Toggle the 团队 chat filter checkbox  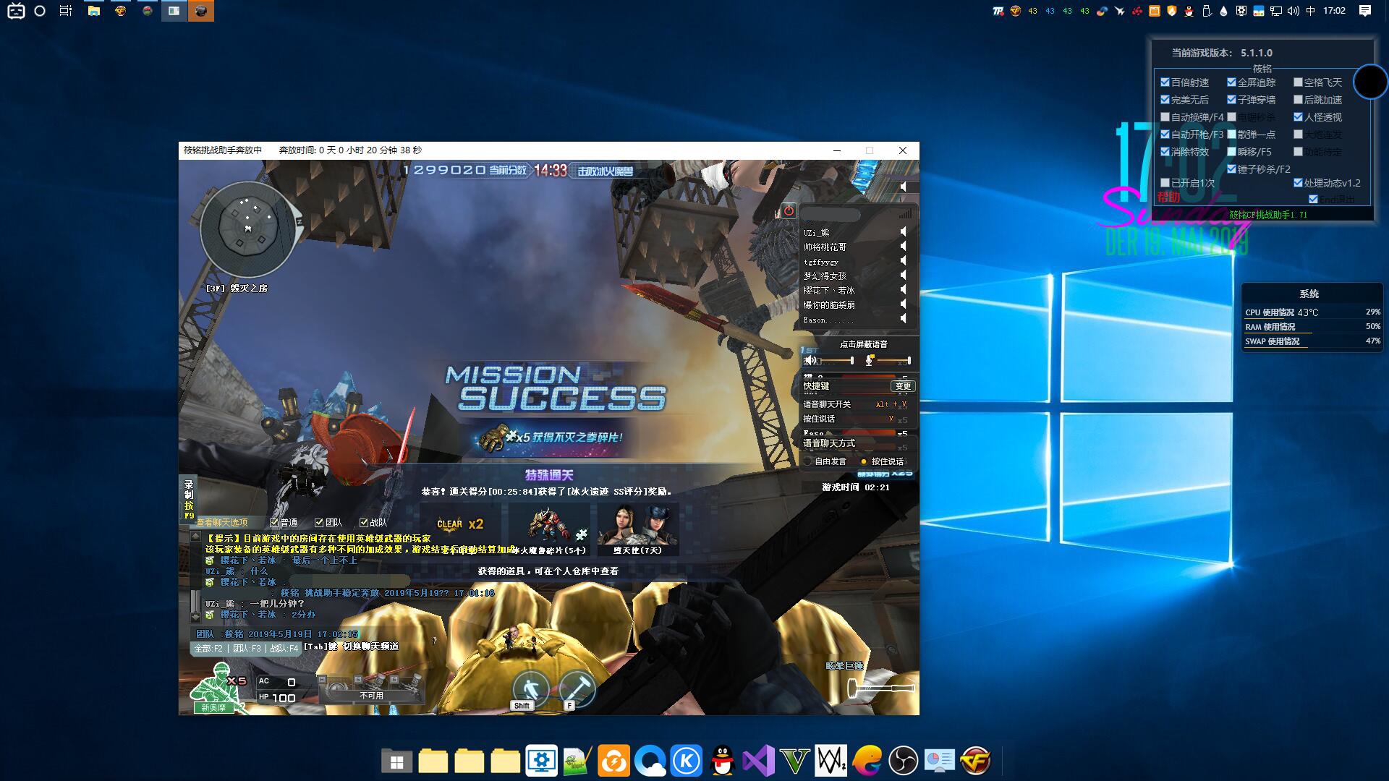pyautogui.click(x=319, y=522)
